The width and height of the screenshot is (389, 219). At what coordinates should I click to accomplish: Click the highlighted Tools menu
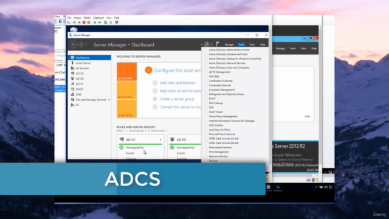[241, 44]
